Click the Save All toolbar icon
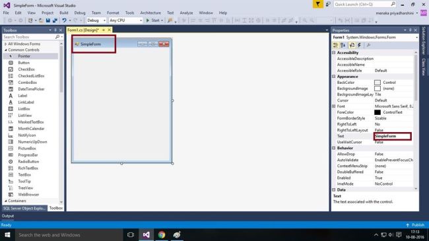 point(55,20)
